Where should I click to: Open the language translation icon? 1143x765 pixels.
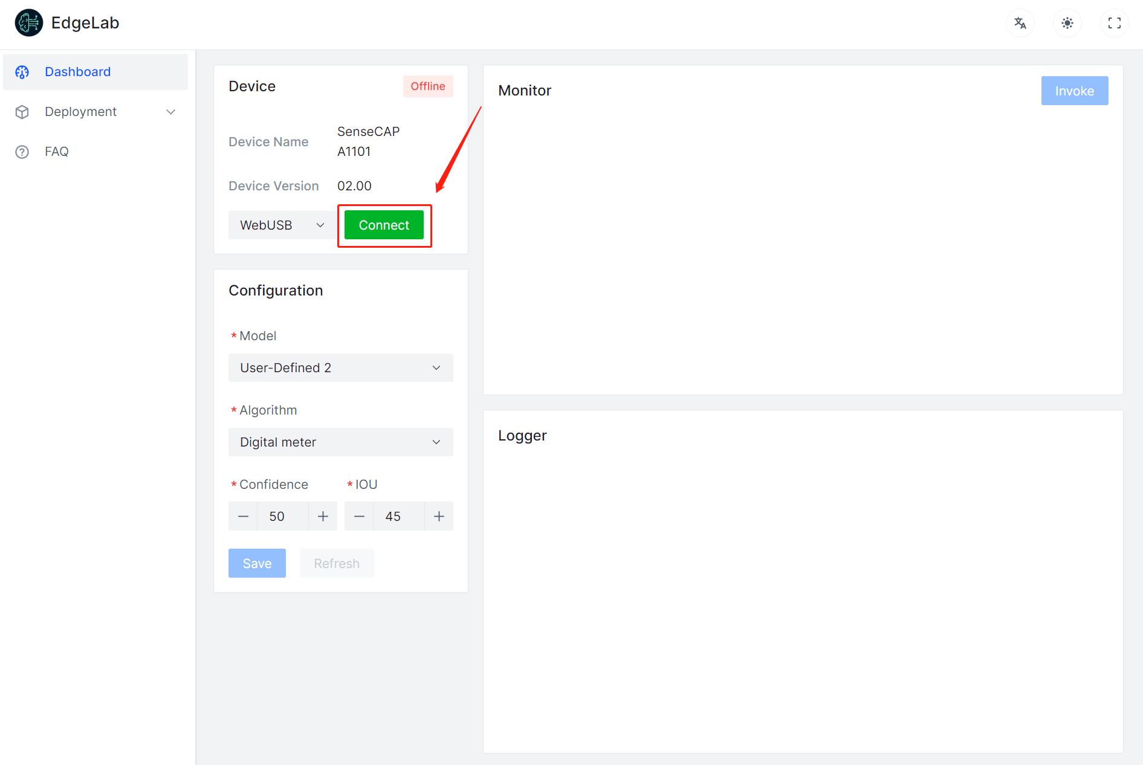pos(1020,23)
